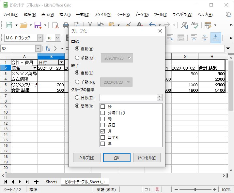Click the Align Bottom icon
Image resolution: width=234 pixels, height=193 pixels.
point(216,38)
